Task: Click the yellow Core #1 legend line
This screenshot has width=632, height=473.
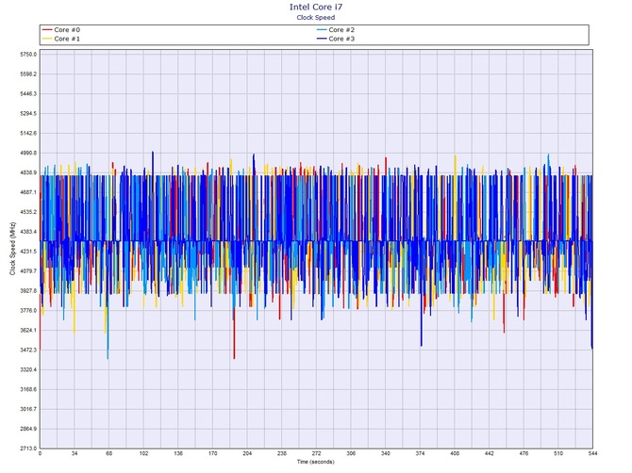Action: (x=47, y=38)
